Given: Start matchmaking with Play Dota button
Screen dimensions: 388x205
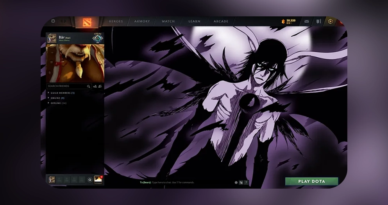Looking at the screenshot, I should click(x=311, y=181).
